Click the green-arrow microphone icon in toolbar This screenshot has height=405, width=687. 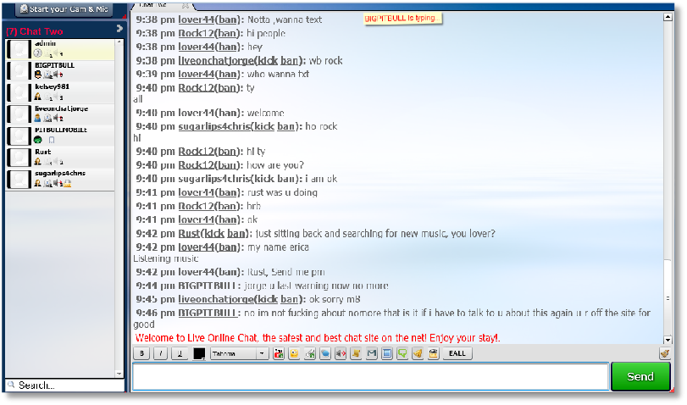(310, 353)
